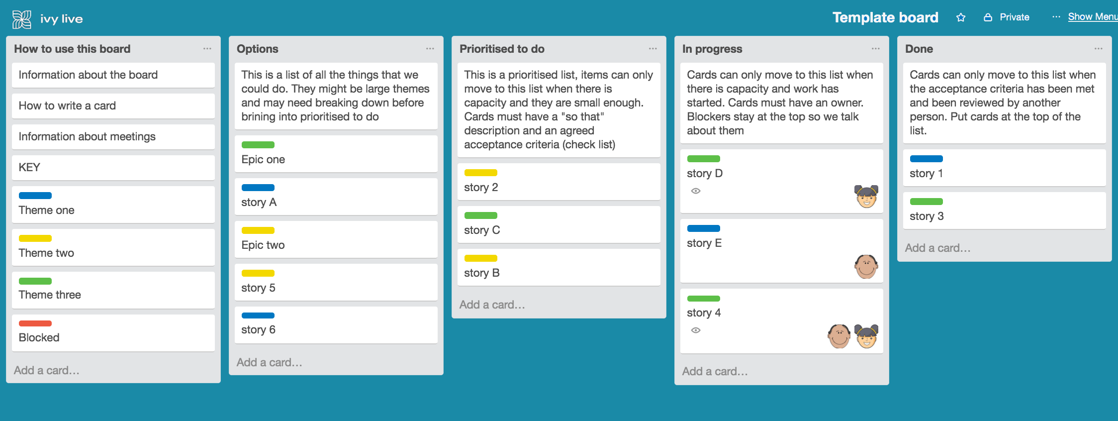Star the Template board
1118x421 pixels.
pyautogui.click(x=960, y=18)
